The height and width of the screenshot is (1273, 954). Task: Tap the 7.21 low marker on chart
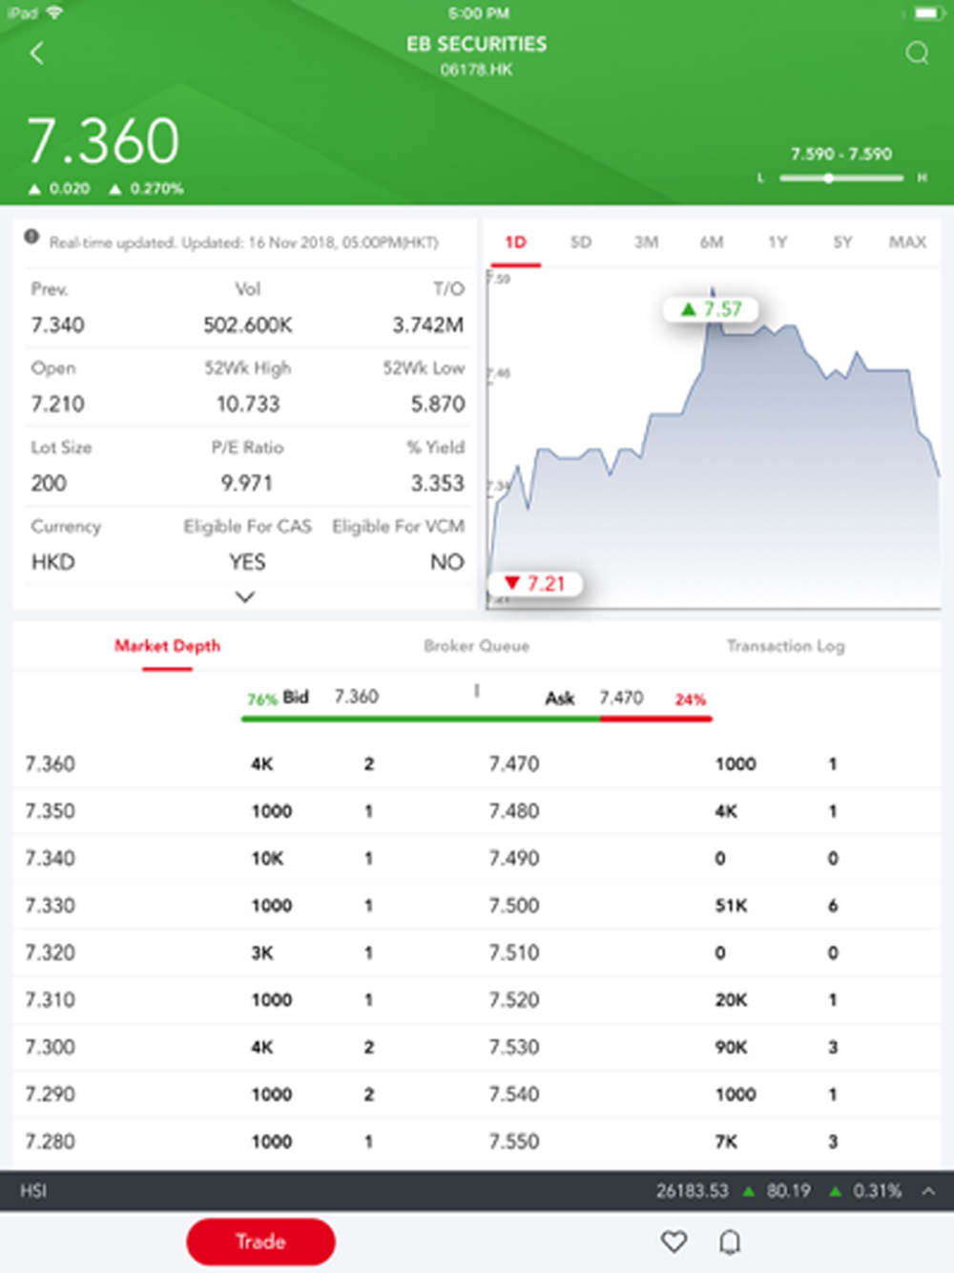(x=535, y=583)
